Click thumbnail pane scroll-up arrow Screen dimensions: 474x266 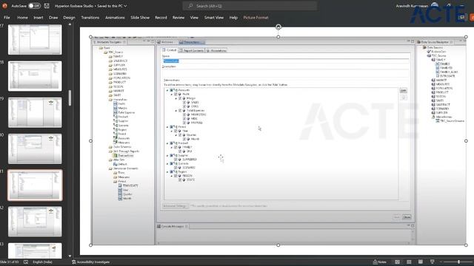(x=70, y=24)
